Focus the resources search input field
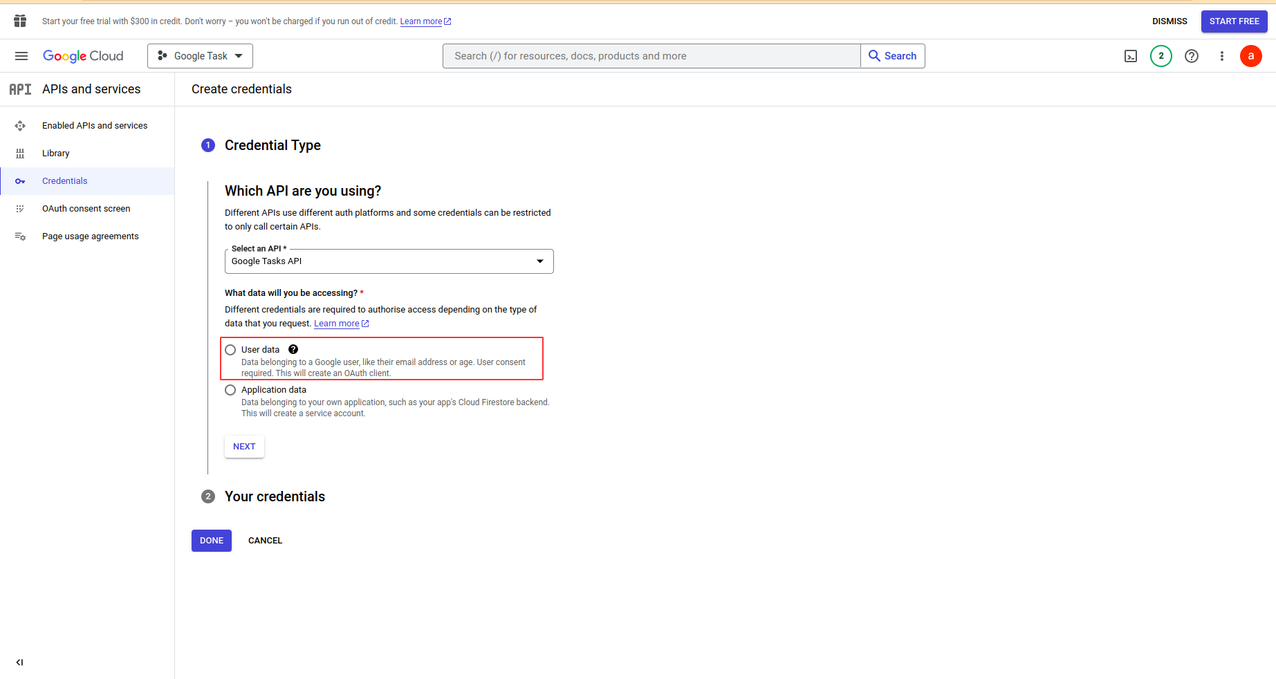Screen dimensions: 1276x679 (651, 56)
